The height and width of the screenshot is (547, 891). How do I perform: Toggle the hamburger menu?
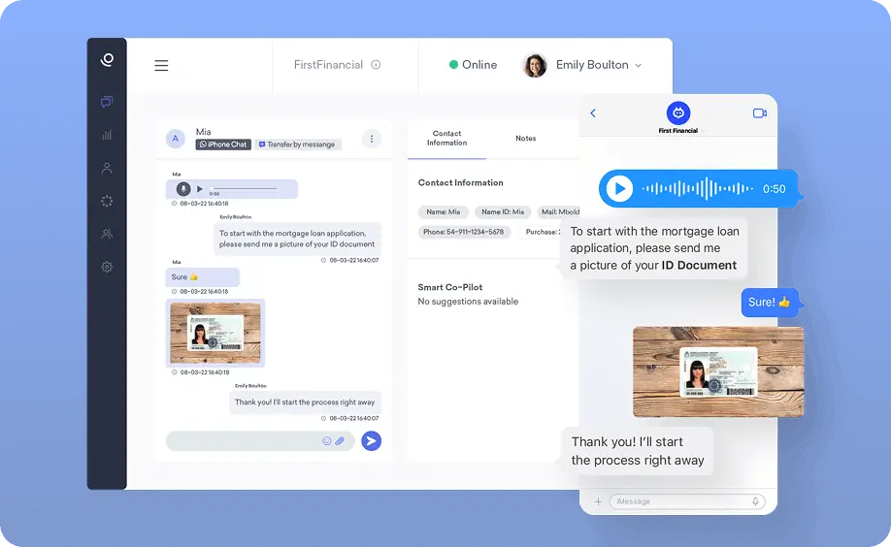pyautogui.click(x=161, y=66)
